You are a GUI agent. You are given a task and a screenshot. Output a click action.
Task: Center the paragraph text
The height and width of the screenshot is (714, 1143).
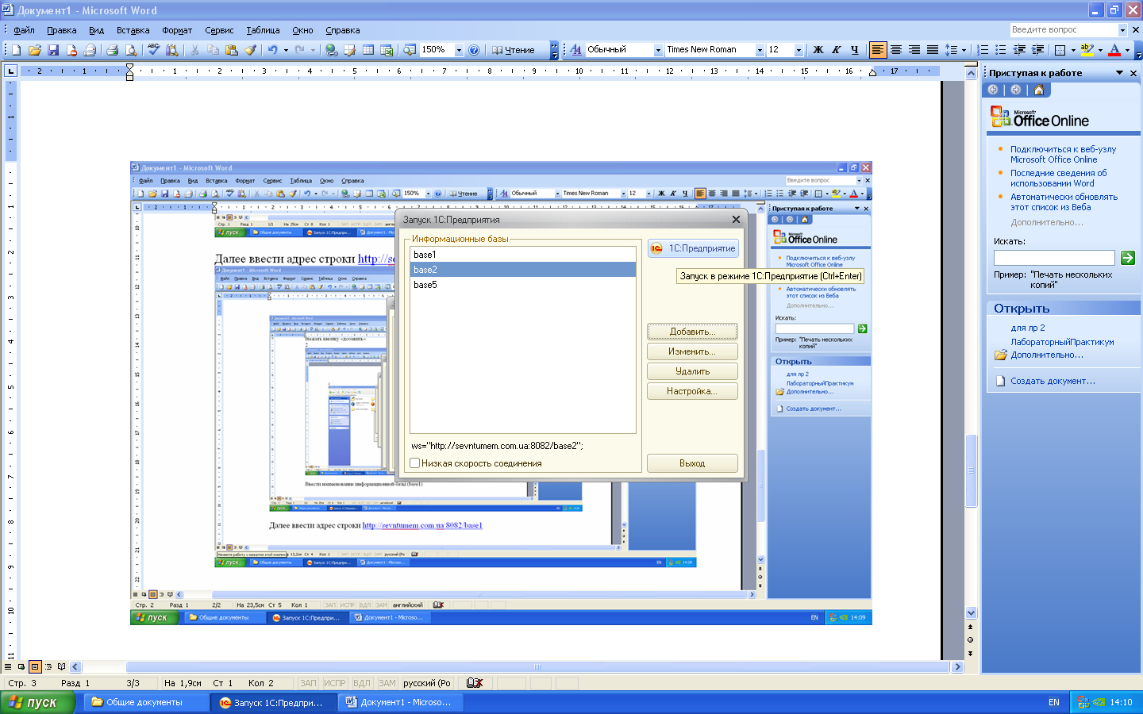[x=896, y=50]
